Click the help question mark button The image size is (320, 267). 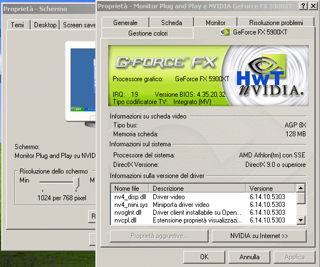[303, 6]
